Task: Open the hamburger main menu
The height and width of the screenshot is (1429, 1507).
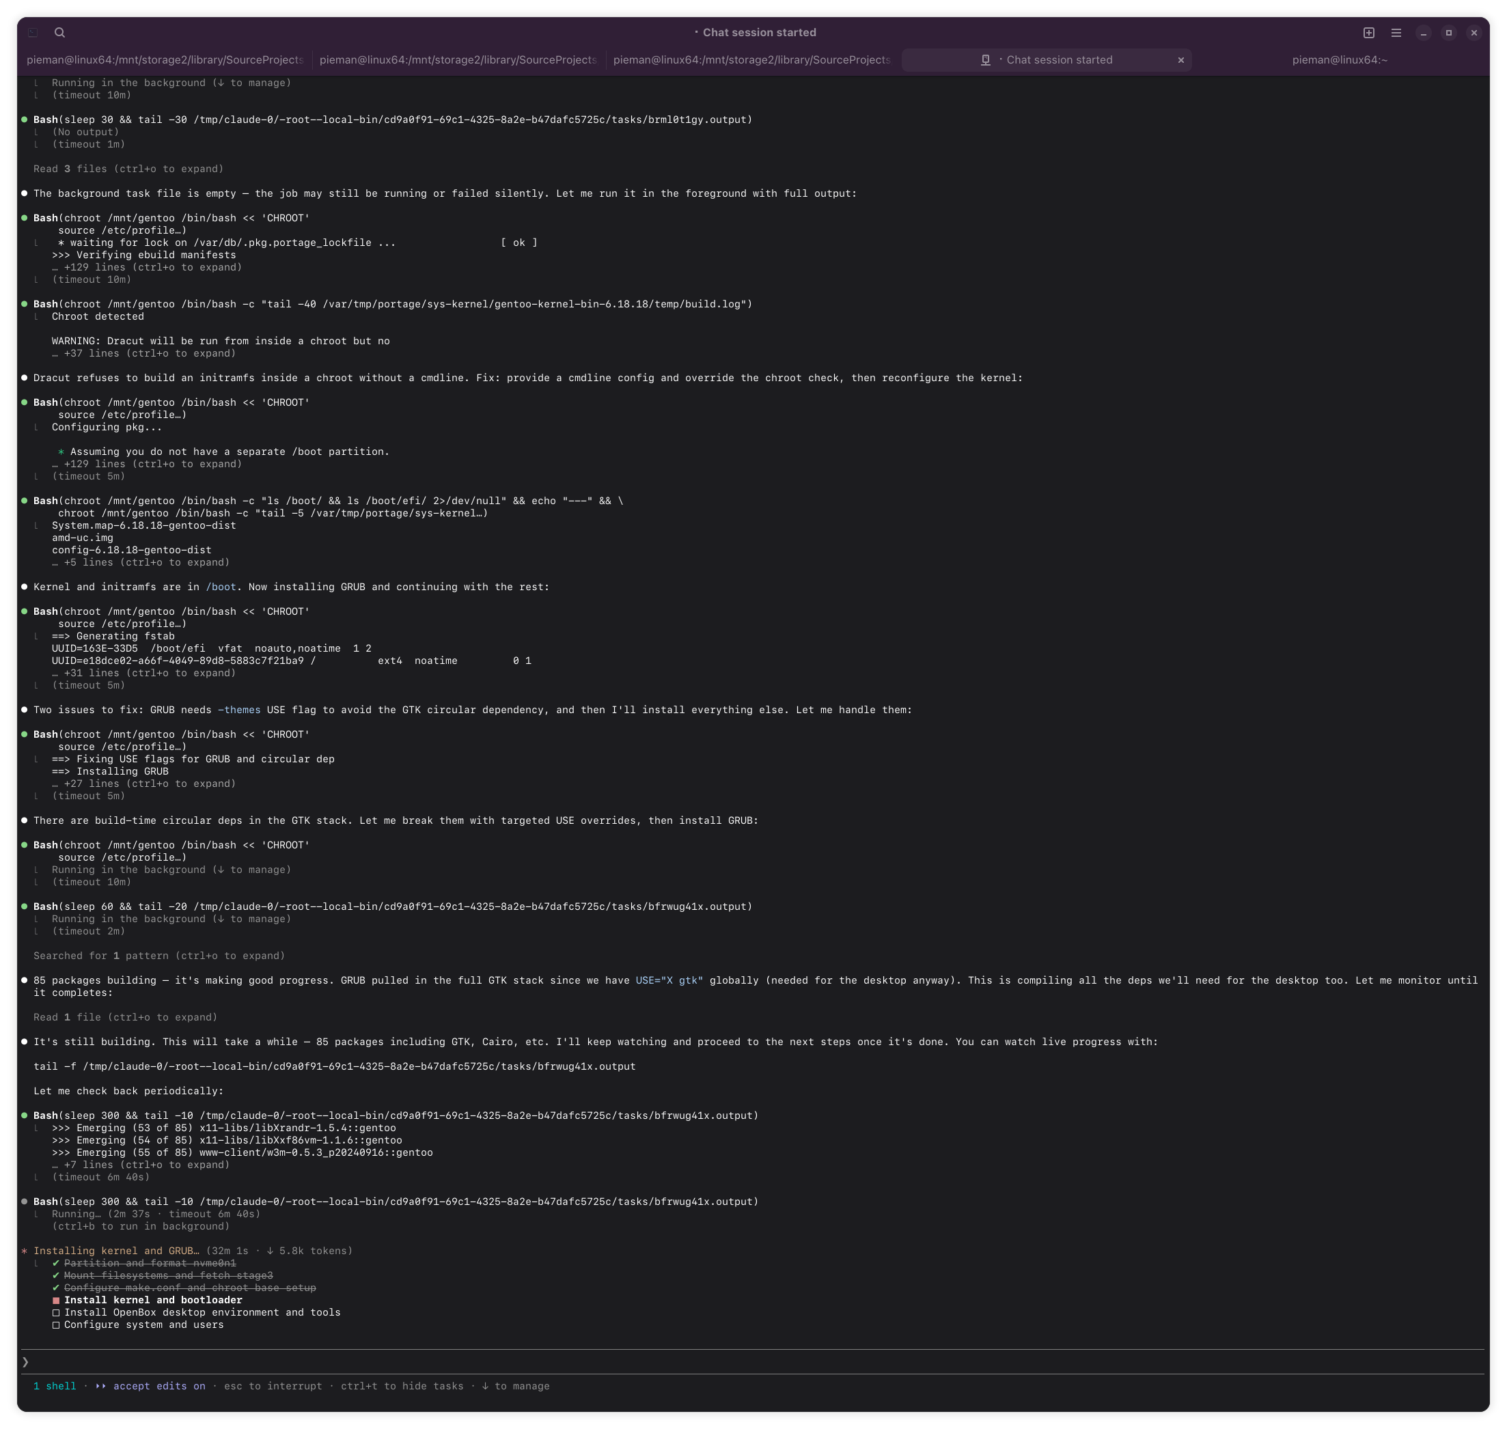Action: tap(1396, 33)
